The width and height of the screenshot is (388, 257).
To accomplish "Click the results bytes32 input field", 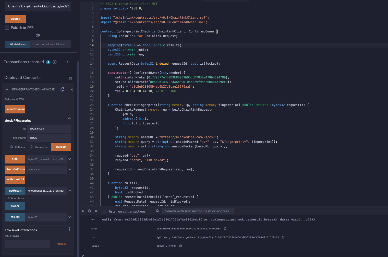I will 46,217.
